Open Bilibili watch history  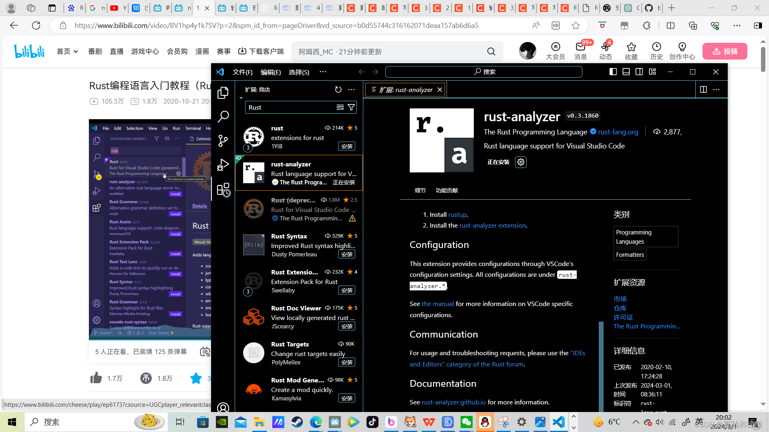coord(656,51)
